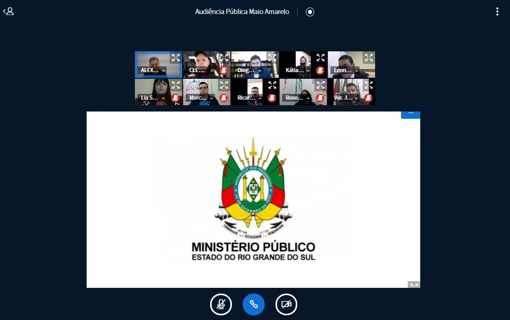Click the recording indicator icon
Image resolution: width=510 pixels, height=320 pixels.
(310, 12)
